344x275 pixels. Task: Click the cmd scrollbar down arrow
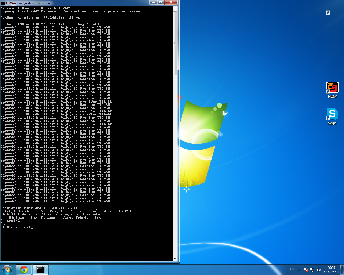(x=175, y=259)
